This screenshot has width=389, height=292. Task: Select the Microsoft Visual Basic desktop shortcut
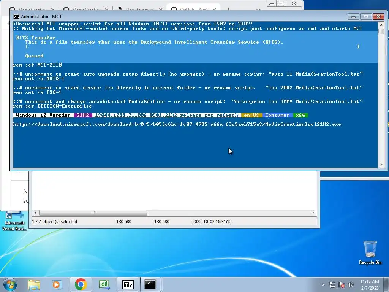14,221
